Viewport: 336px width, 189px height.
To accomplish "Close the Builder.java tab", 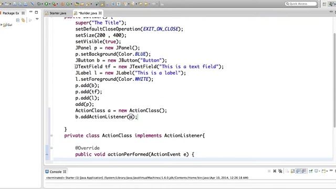I will coord(100,13).
